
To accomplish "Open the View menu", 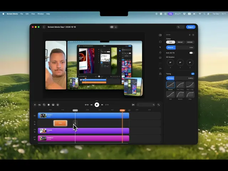I will (x=33, y=14).
